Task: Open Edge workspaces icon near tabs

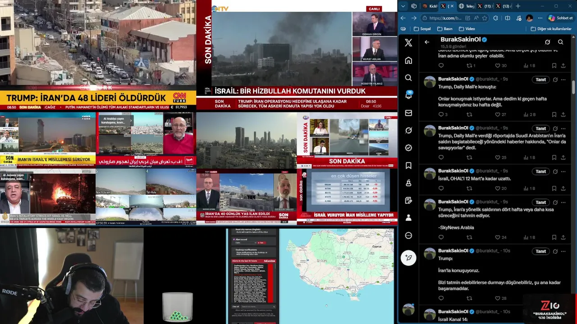Action: (x=414, y=6)
